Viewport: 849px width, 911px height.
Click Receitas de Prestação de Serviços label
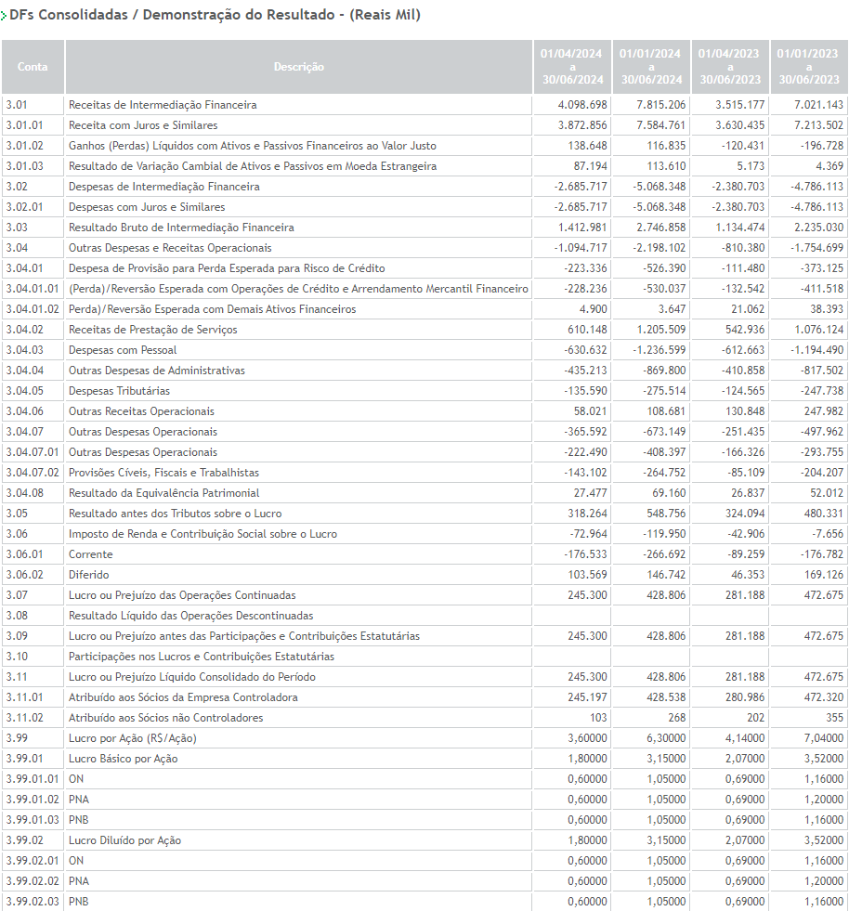pos(153,330)
